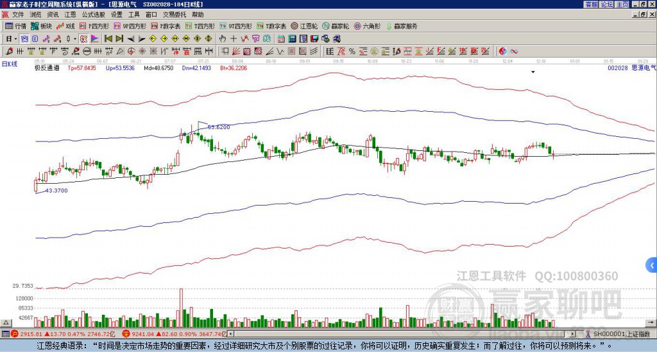Open the P四方形 tool
Viewport: 657px width, 352px height.
tap(94, 26)
